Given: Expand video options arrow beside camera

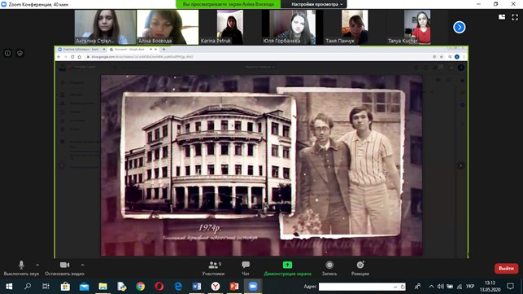Looking at the screenshot, I should coord(82,265).
